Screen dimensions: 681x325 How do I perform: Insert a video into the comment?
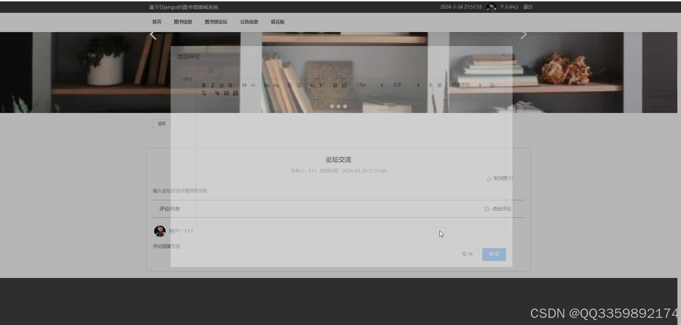coord(235,93)
